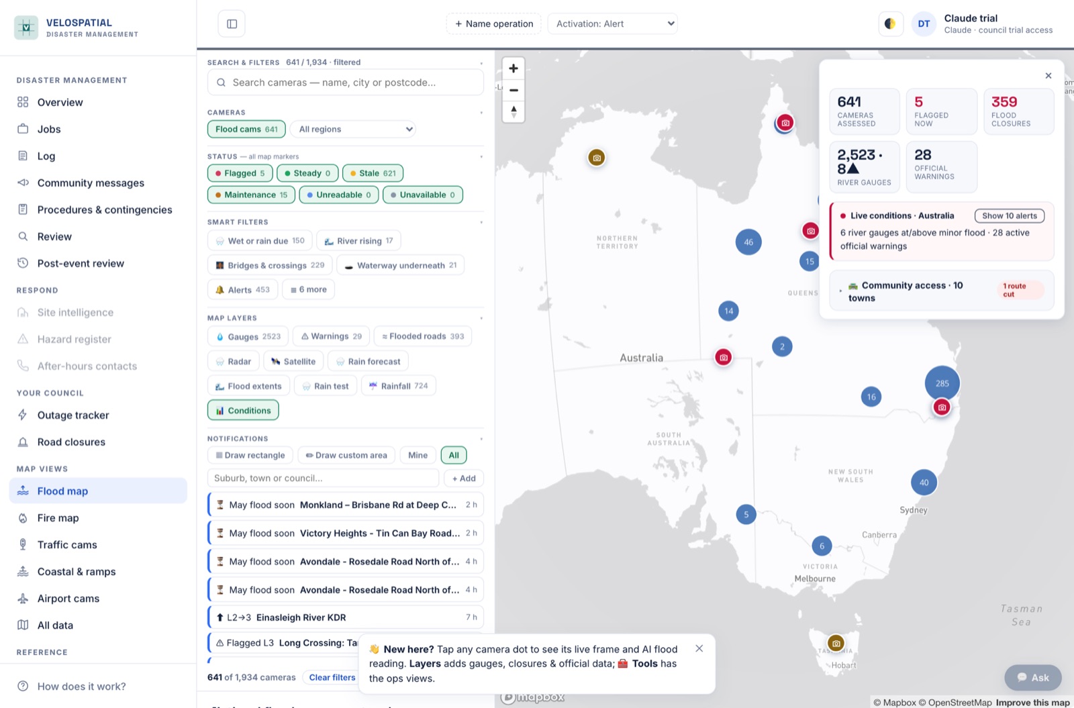Open the All regions dropdown
Image resolution: width=1074 pixels, height=708 pixels.
pyautogui.click(x=353, y=129)
